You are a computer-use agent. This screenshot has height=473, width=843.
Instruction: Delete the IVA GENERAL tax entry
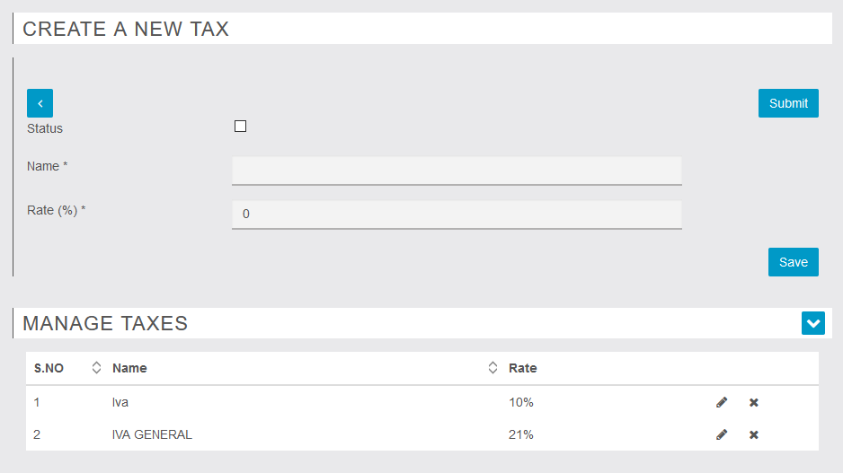tap(754, 434)
